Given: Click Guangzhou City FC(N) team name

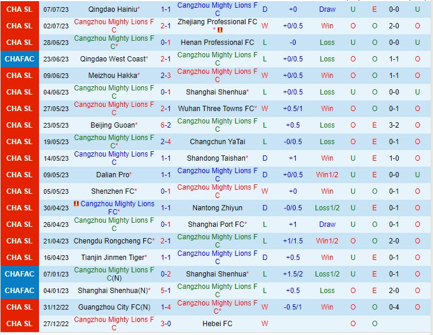Looking at the screenshot, I should (x=114, y=307).
